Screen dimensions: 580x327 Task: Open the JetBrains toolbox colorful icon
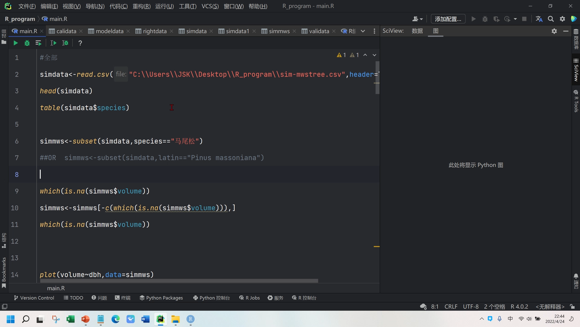[574, 19]
